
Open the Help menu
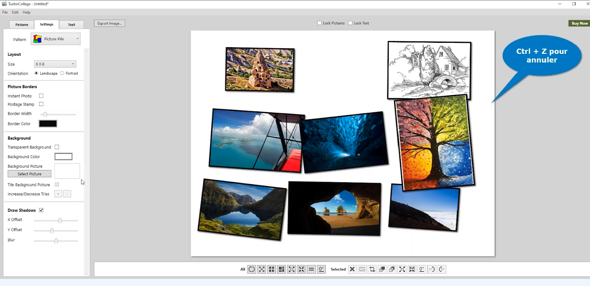[x=27, y=12]
